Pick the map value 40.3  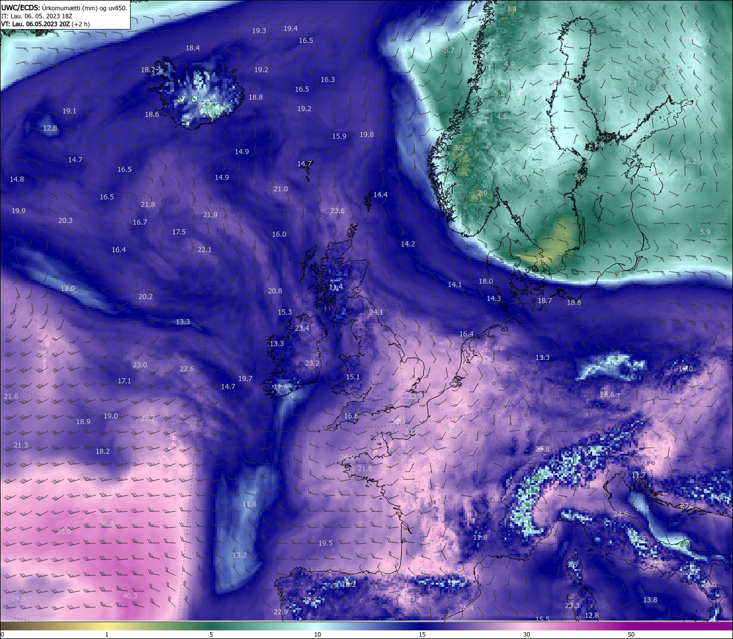tap(131, 596)
